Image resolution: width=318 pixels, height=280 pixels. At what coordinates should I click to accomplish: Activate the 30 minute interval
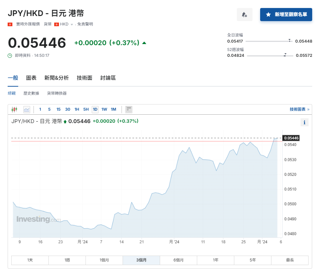(x=68, y=109)
